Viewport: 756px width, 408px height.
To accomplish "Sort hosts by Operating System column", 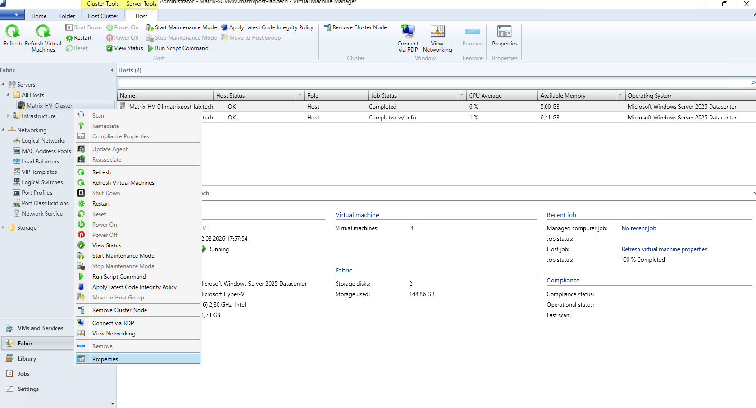I will [690, 96].
